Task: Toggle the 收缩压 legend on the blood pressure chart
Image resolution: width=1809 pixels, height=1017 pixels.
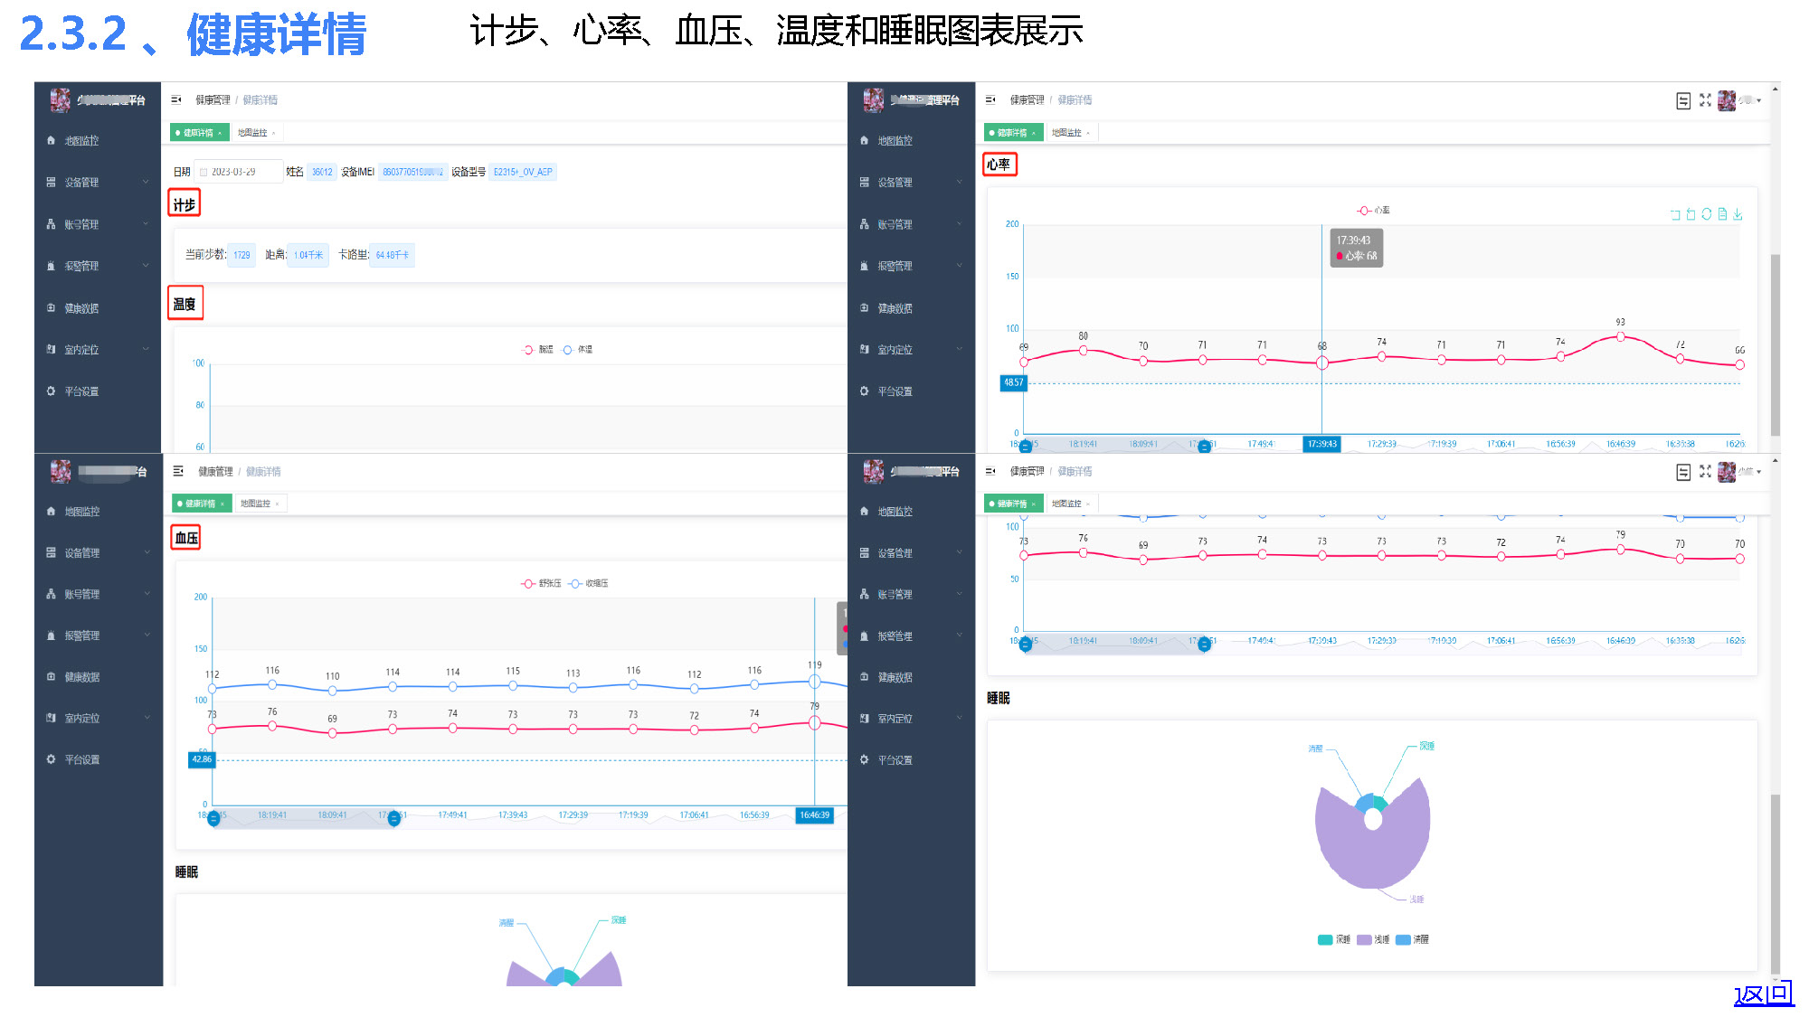Action: click(588, 584)
